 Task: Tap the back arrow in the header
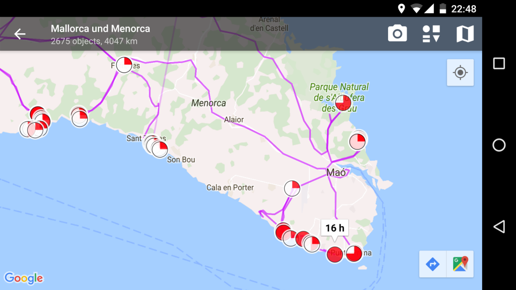click(x=20, y=34)
